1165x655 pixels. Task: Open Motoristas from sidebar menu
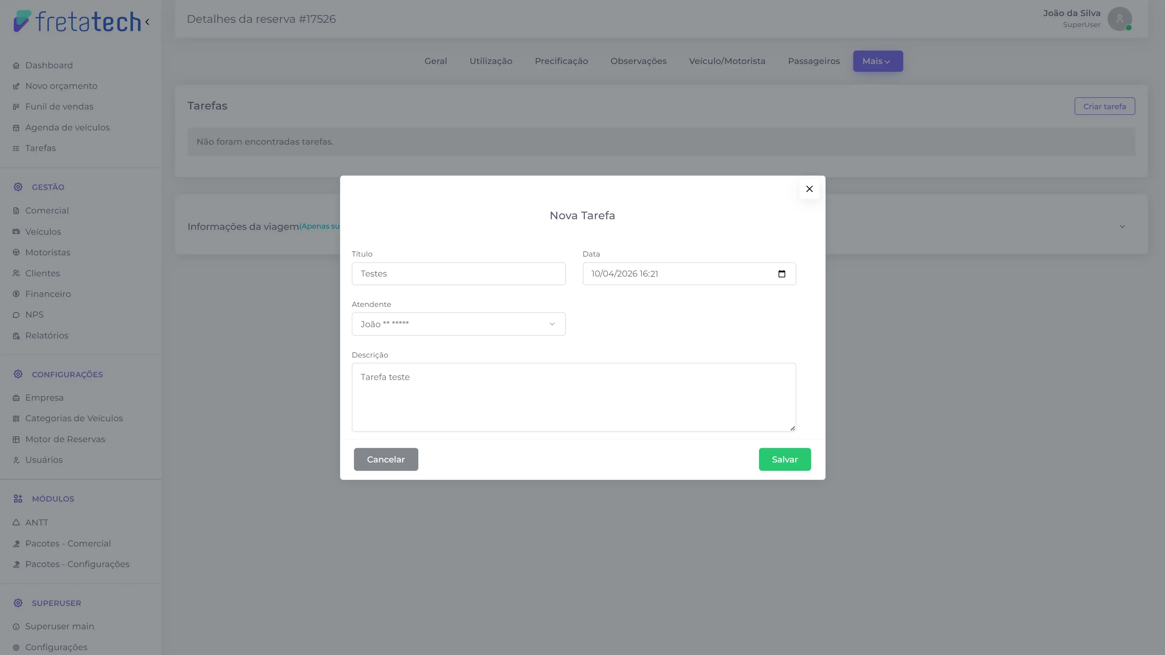tap(48, 252)
